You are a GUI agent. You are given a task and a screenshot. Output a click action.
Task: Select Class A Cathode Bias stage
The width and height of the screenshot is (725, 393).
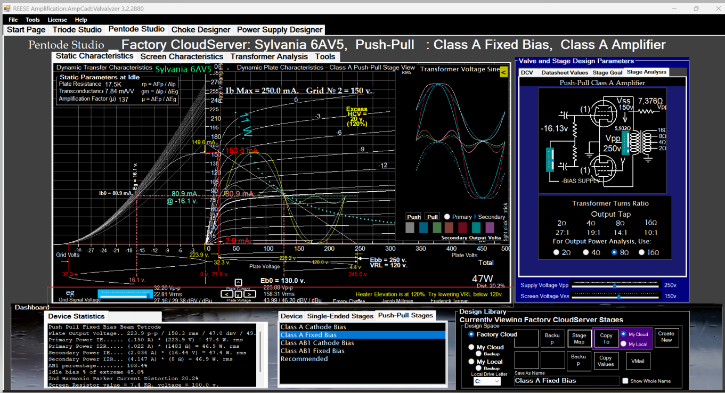coord(362,327)
